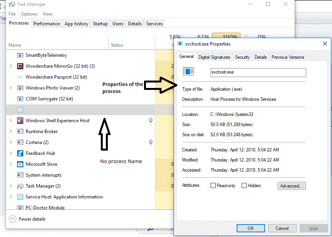
Task: Expand the Wondershare MirrorGo process group
Action: pyautogui.click(x=11, y=66)
